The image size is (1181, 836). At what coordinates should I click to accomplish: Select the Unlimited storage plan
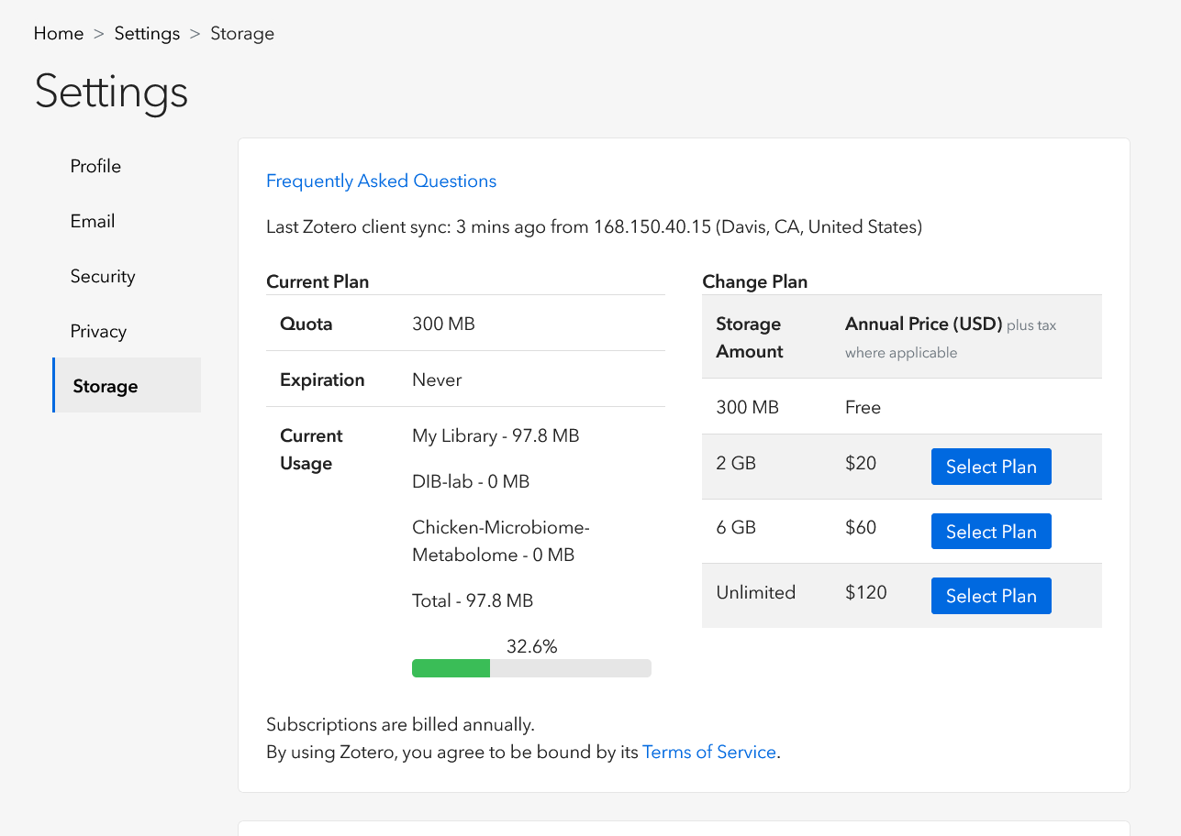(x=991, y=596)
